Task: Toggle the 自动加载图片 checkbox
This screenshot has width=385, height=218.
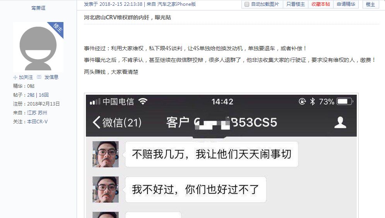Action: tap(247, 4)
